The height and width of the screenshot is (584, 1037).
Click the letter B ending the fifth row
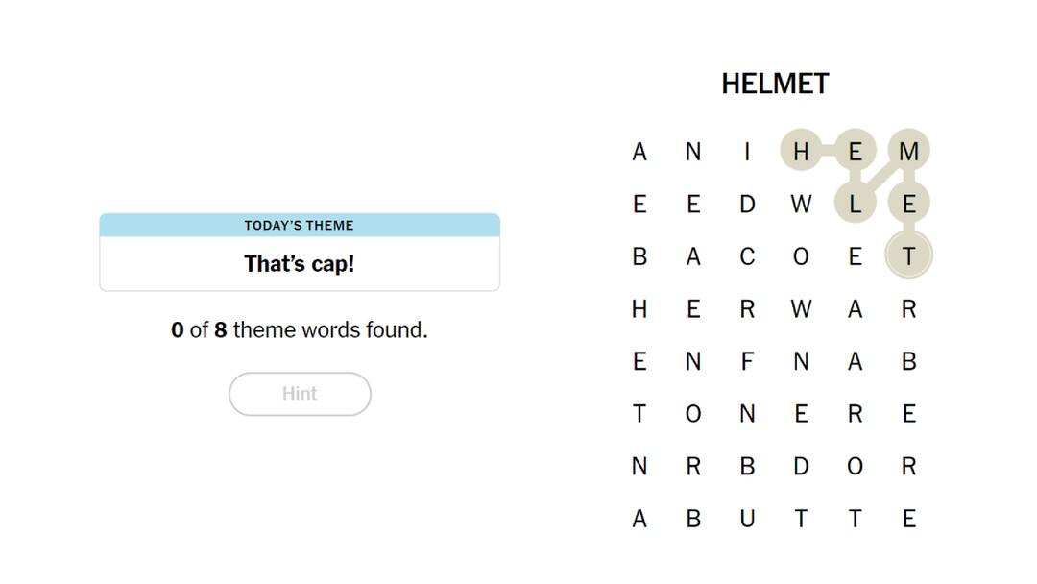coord(908,361)
